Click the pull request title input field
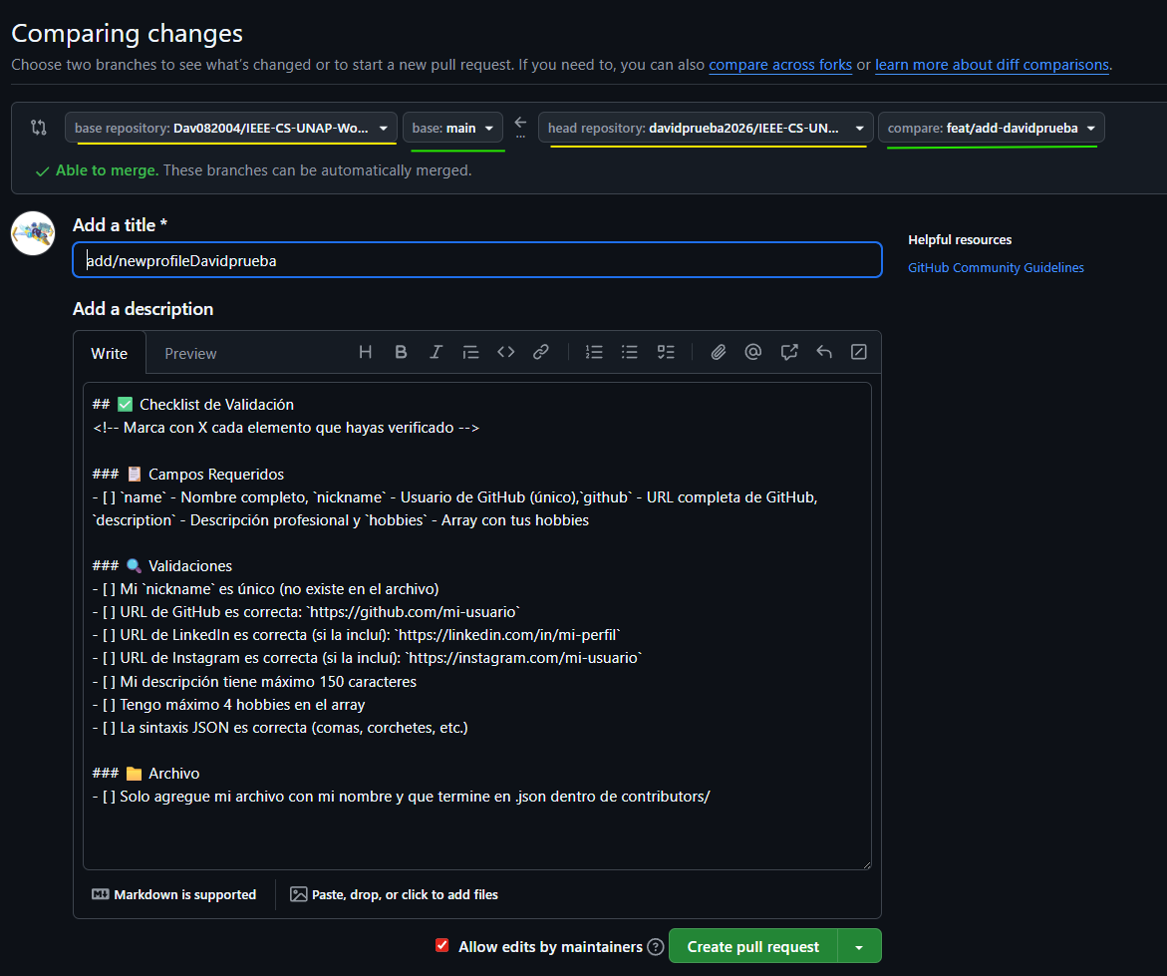 (x=477, y=260)
